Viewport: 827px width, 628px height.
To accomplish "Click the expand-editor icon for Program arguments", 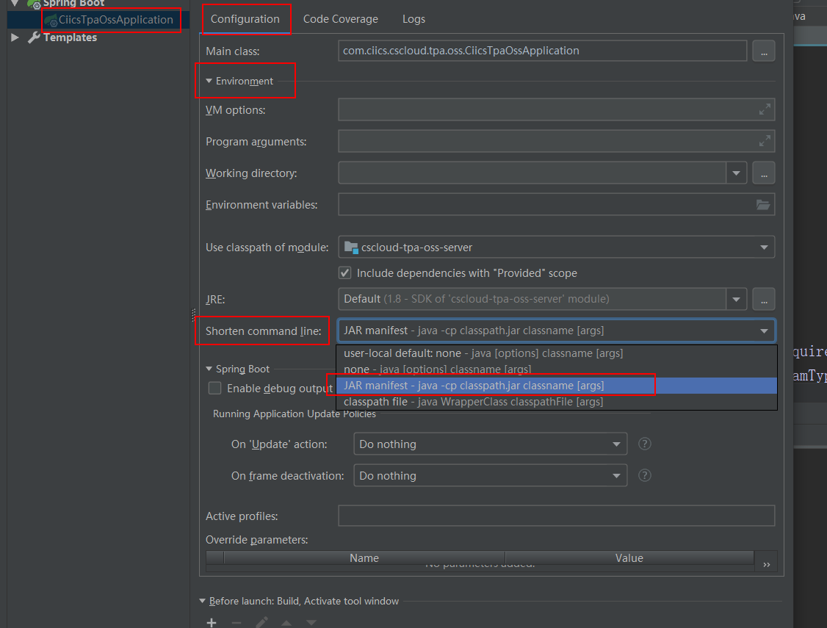I will point(764,141).
